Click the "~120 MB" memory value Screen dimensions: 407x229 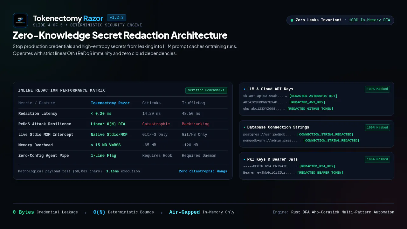coord(190,145)
